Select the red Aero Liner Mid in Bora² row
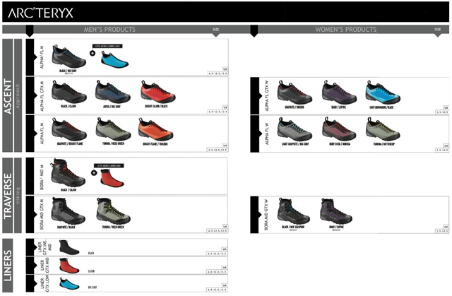452x296 pixels. click(x=112, y=179)
